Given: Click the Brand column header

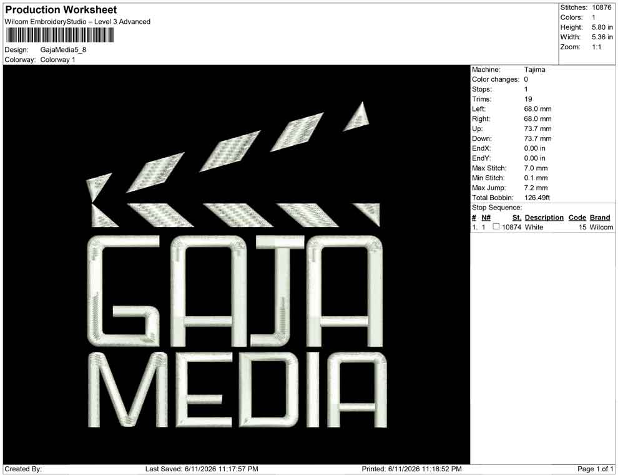Looking at the screenshot, I should (x=600, y=218).
